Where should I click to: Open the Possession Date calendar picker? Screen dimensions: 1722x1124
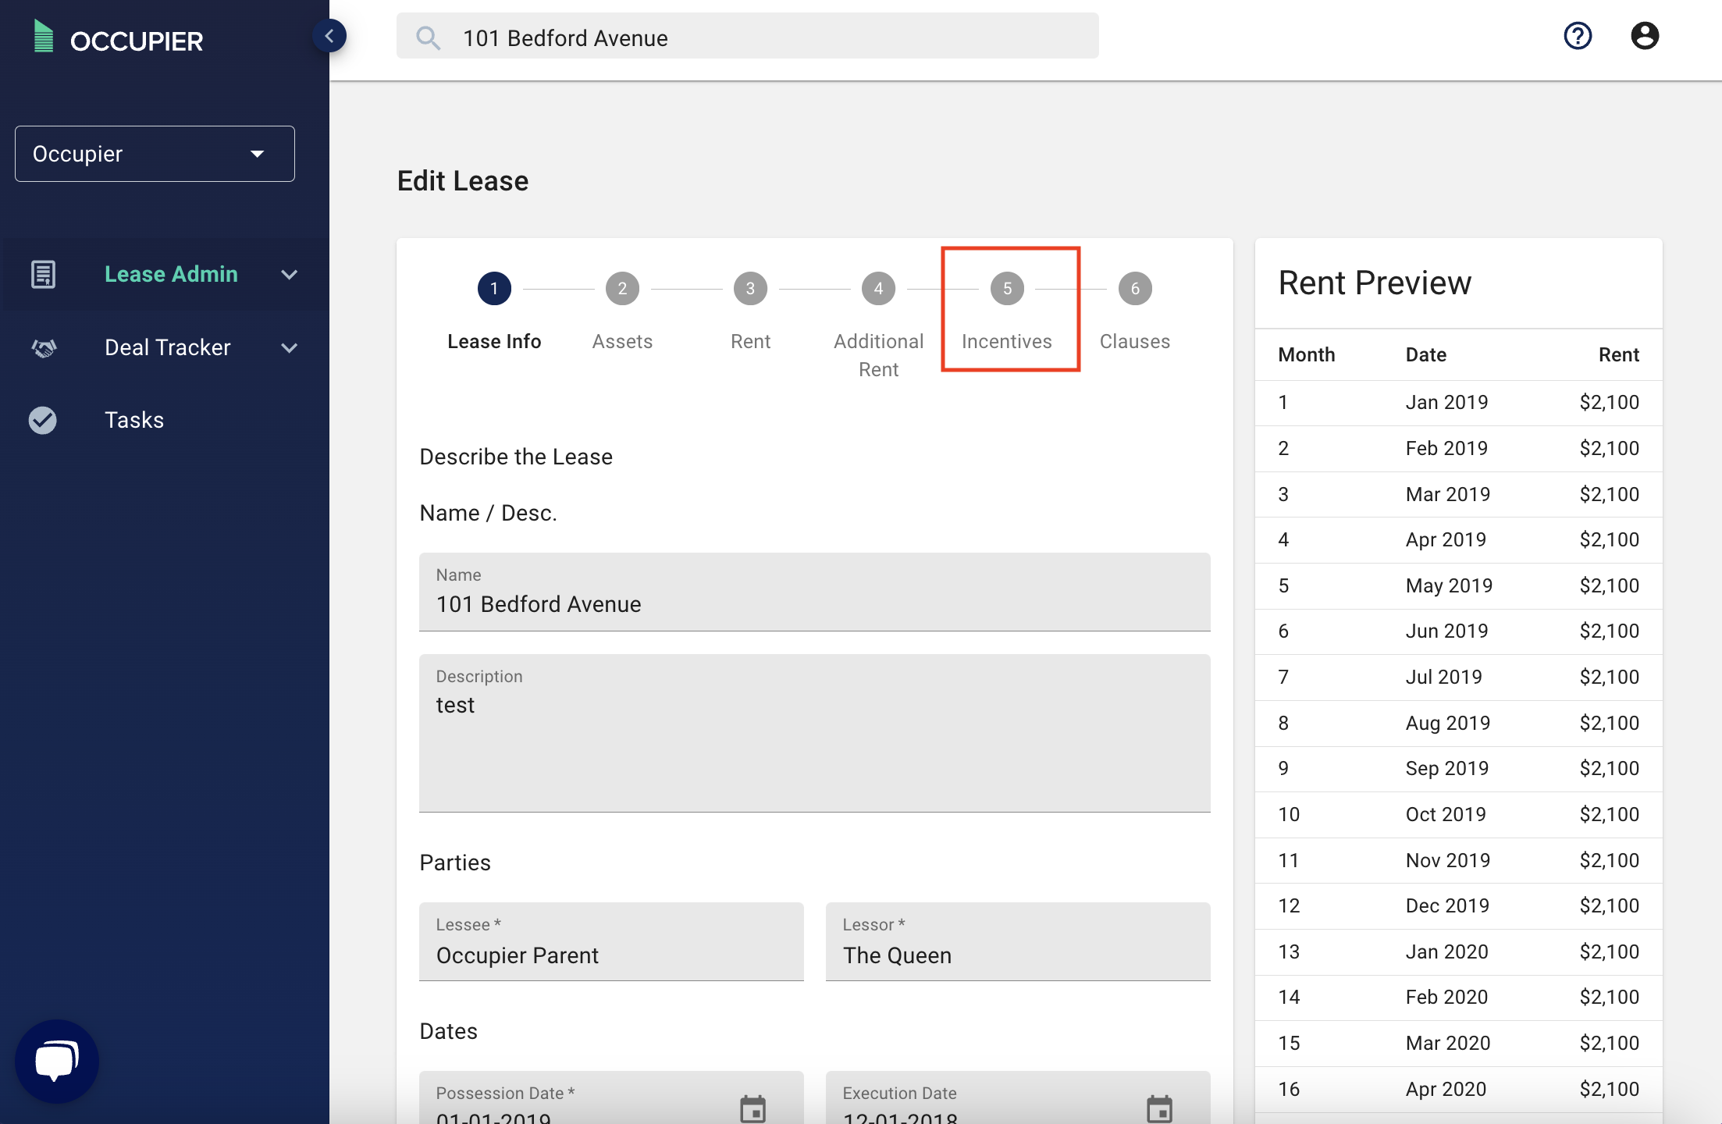pos(752,1108)
